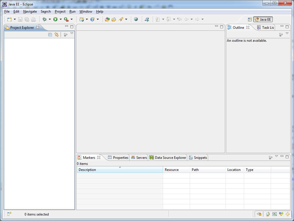The width and height of the screenshot is (294, 221).
Task: Open the Search dropdown arrow
Action: 126,19
